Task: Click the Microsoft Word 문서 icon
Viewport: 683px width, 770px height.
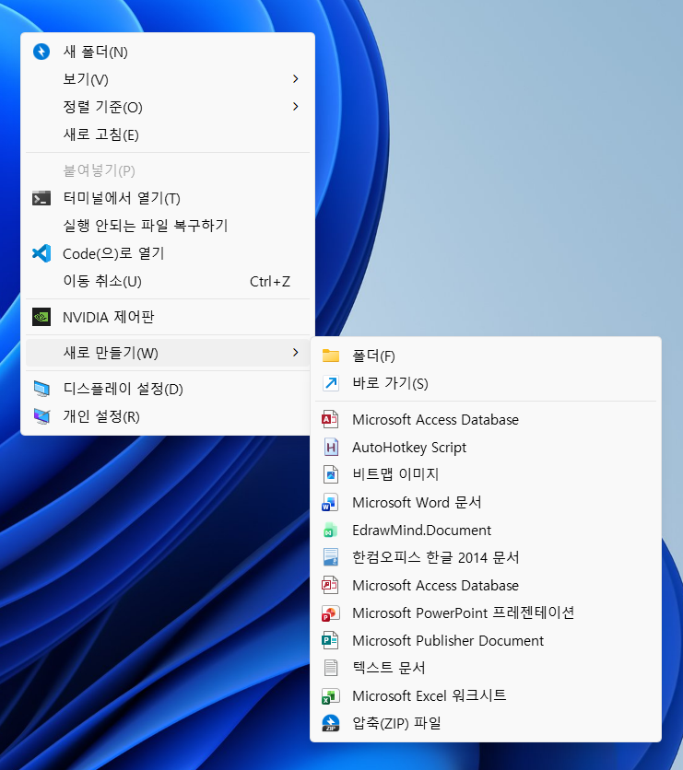Action: coord(330,502)
